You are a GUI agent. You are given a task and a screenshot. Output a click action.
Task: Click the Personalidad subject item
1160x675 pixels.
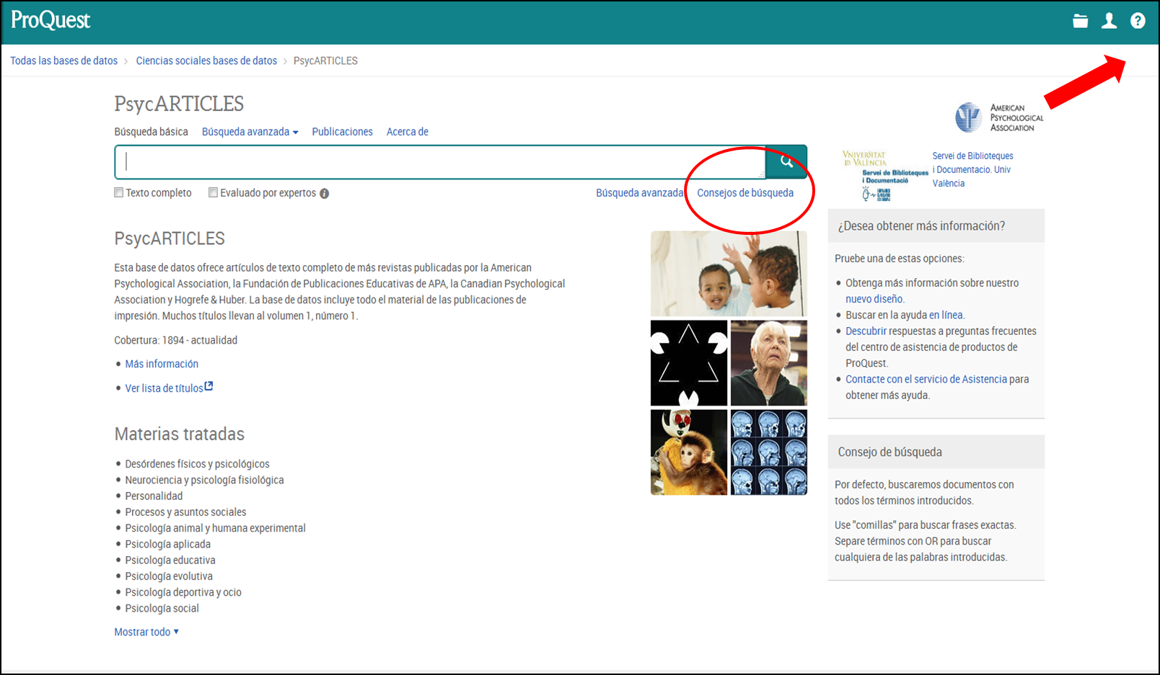(154, 496)
